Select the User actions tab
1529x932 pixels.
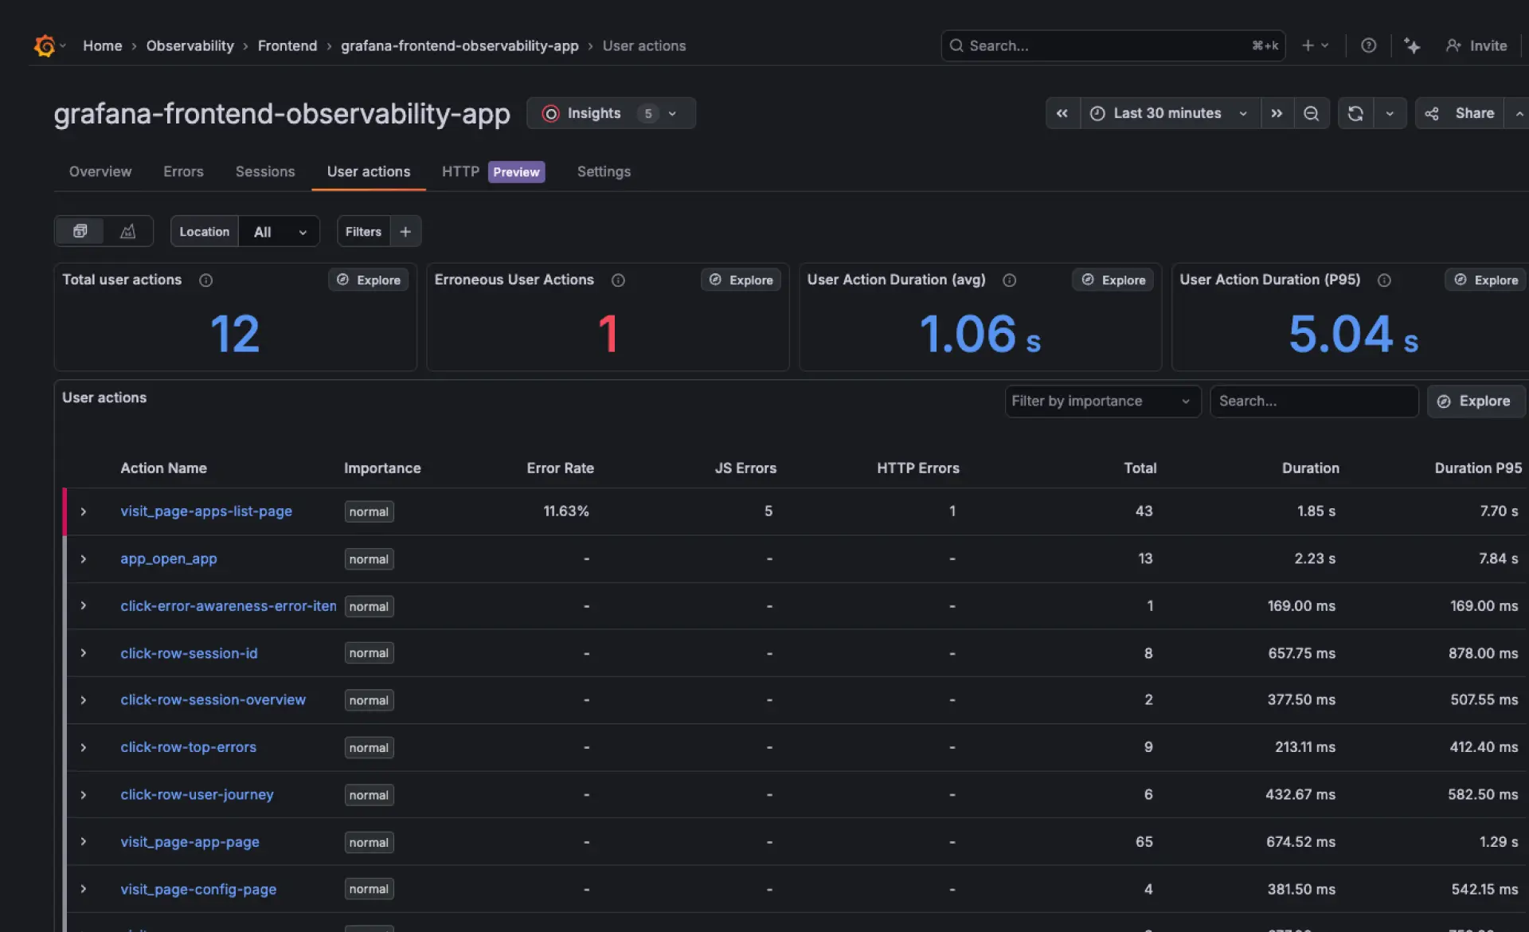[369, 171]
